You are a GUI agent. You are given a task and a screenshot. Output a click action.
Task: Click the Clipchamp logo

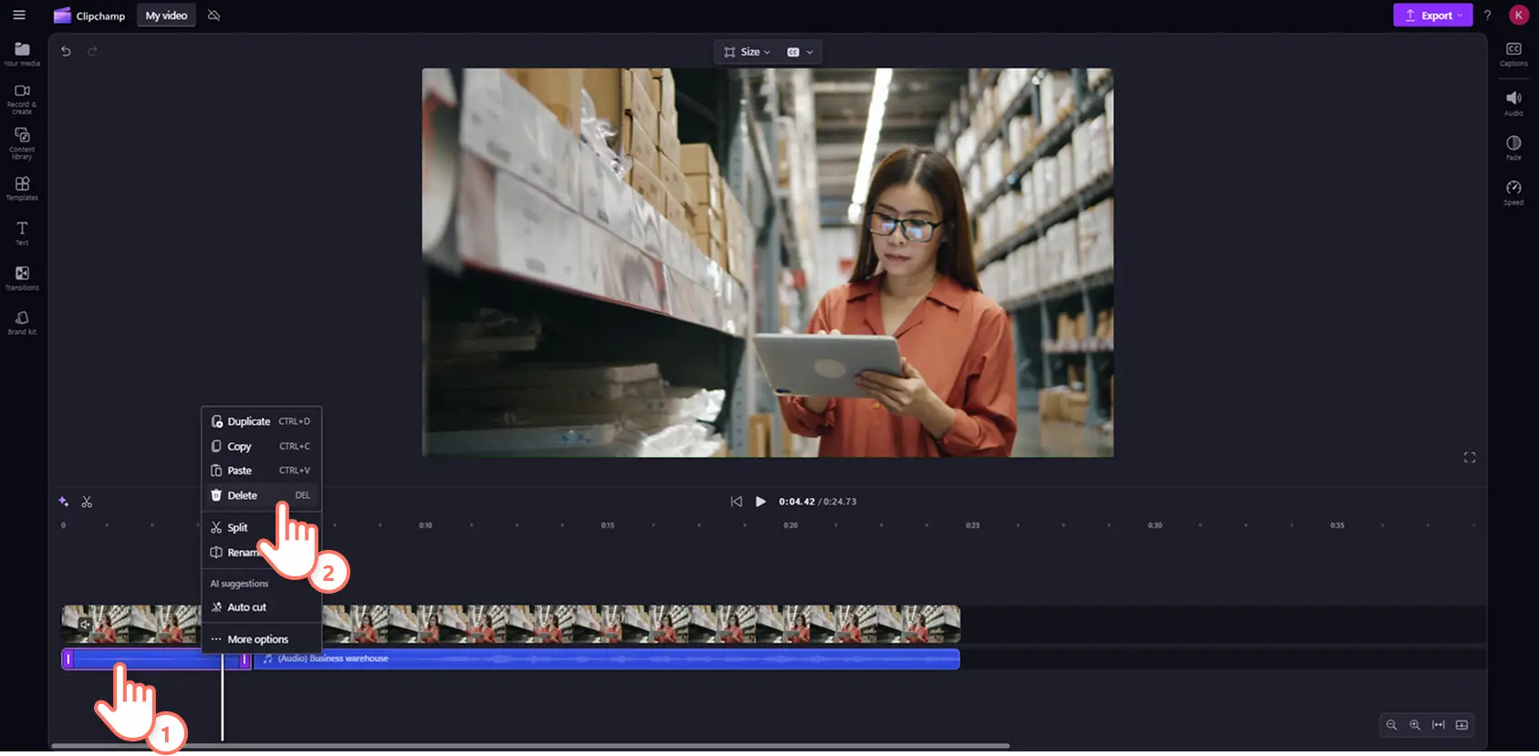(x=89, y=16)
